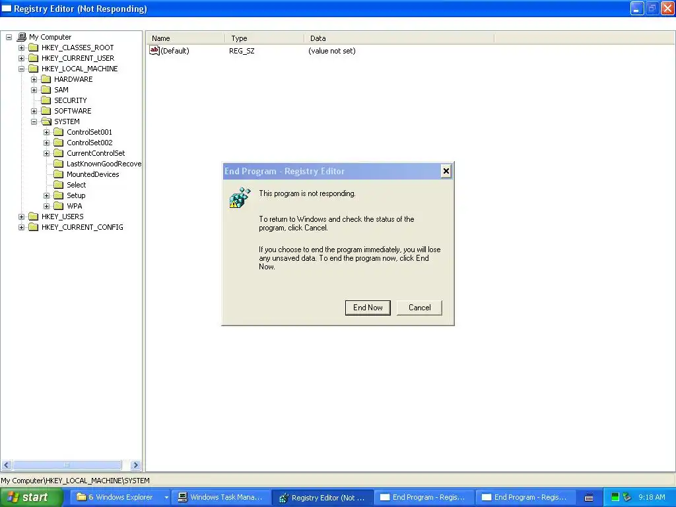Expand the HKEY_CURRENT_CONFIG key
The width and height of the screenshot is (676, 507).
21,227
